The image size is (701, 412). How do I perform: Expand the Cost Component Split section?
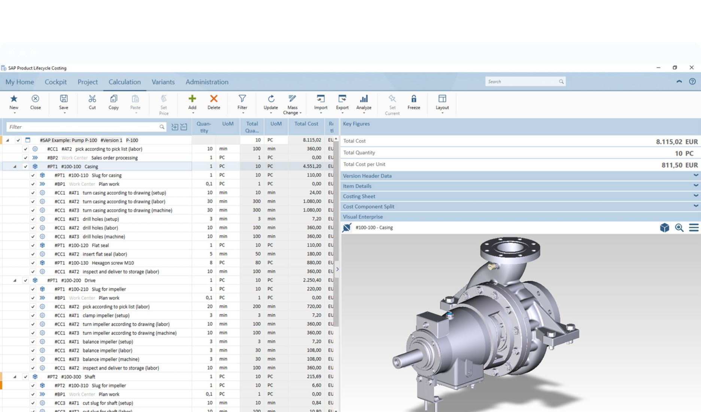(695, 206)
